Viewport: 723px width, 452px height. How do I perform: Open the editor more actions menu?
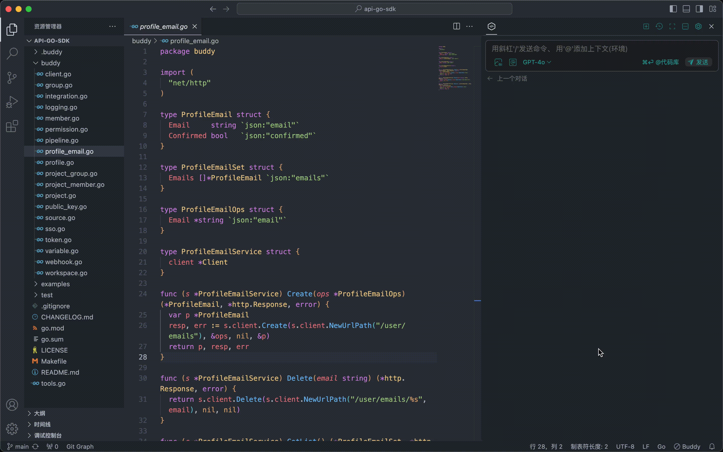click(470, 26)
